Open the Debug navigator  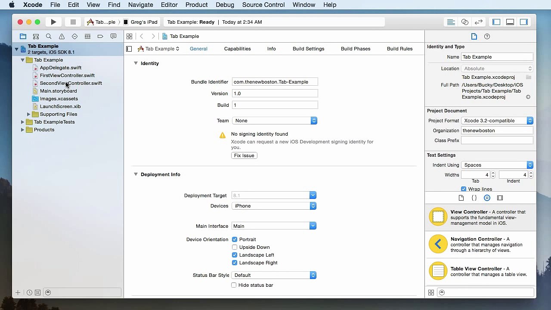pos(87,37)
